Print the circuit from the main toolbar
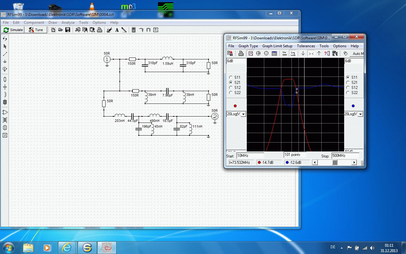 [100, 30]
